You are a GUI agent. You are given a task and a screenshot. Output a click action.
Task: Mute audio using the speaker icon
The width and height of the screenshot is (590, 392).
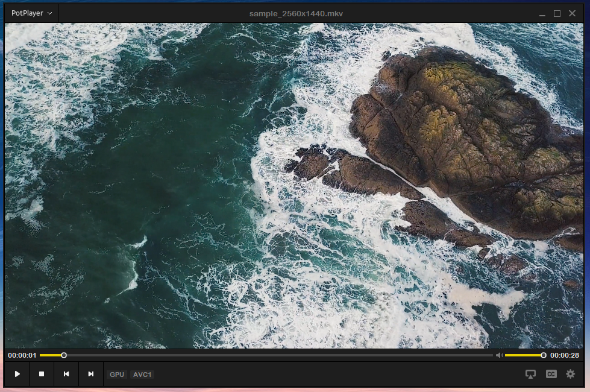click(x=499, y=355)
